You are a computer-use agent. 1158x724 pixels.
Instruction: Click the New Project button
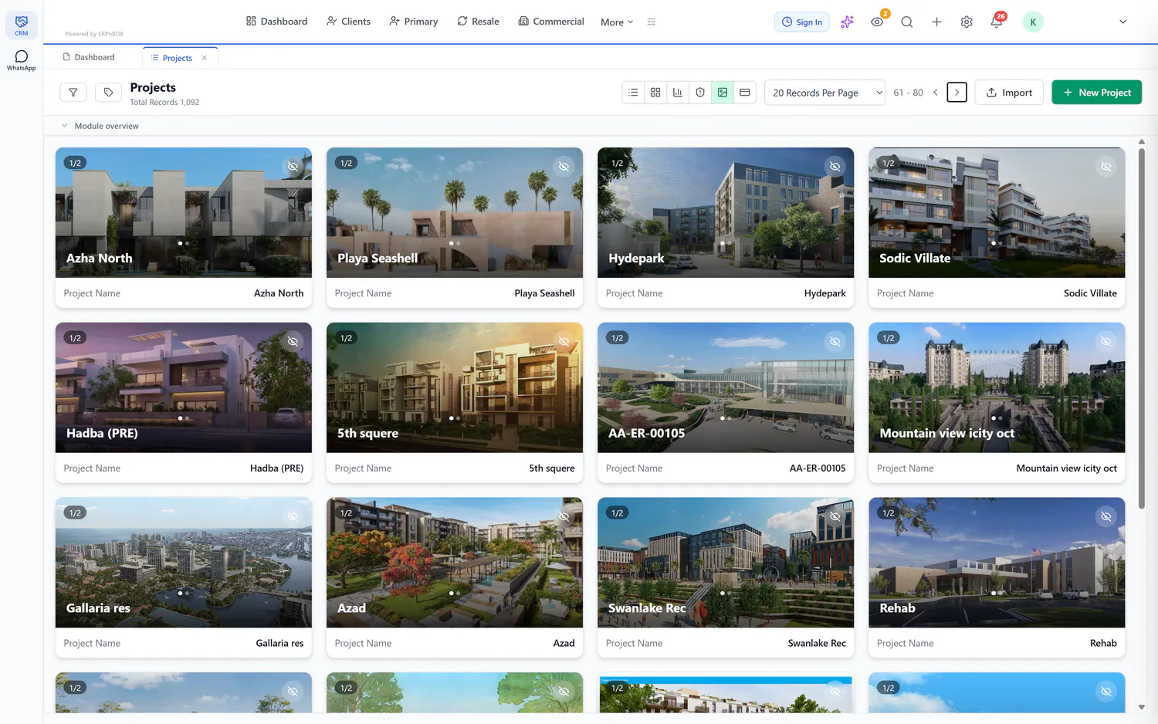1097,93
